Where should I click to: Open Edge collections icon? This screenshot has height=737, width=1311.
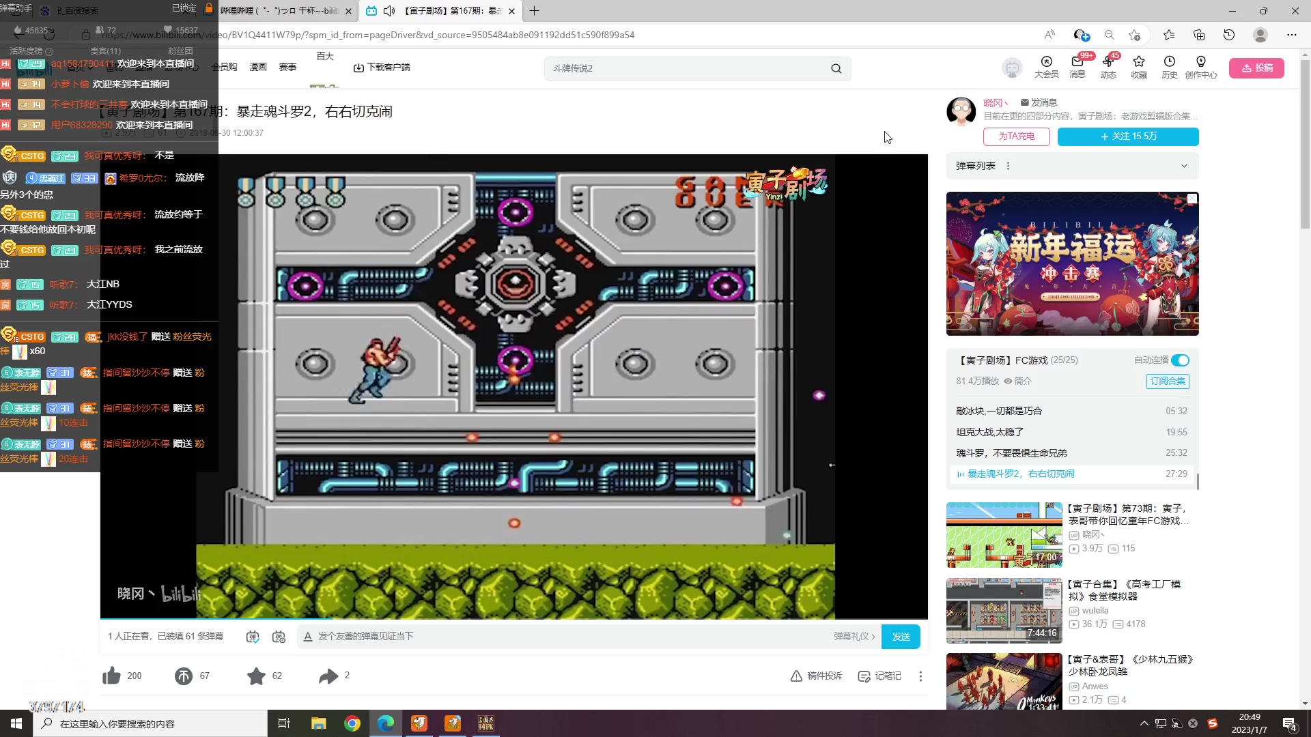click(1199, 35)
